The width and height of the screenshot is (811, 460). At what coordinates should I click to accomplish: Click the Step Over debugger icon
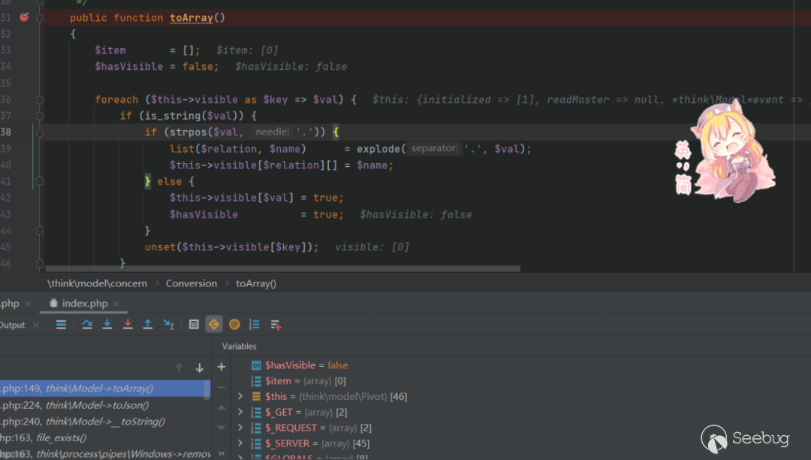87,325
